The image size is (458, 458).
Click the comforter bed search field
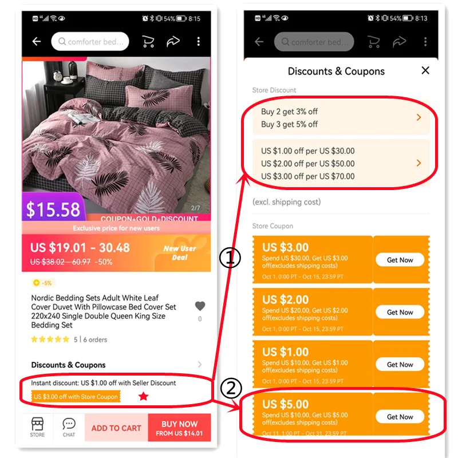click(90, 41)
